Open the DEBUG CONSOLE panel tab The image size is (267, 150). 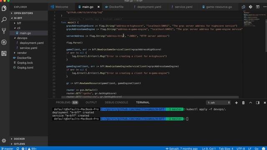tap(116, 102)
